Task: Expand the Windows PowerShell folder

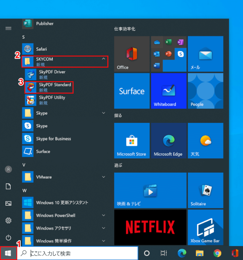Action: tap(64, 215)
